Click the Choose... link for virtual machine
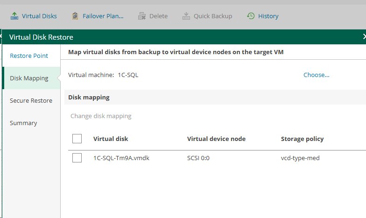The height and width of the screenshot is (218, 366). (x=316, y=75)
